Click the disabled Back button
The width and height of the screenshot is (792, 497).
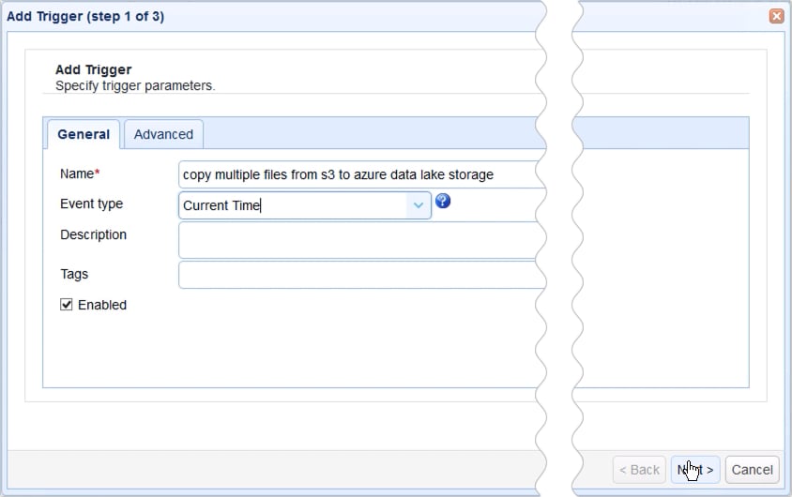[638, 470]
